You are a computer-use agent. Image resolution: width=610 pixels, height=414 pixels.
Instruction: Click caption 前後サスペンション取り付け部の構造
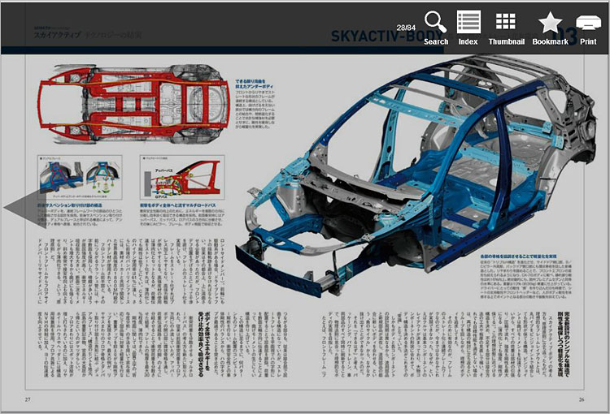coord(70,205)
